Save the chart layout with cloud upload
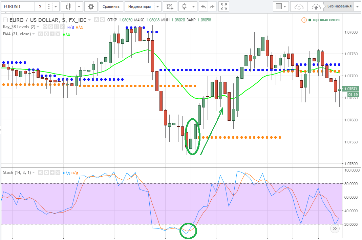362x240 pixels. click(x=316, y=6)
